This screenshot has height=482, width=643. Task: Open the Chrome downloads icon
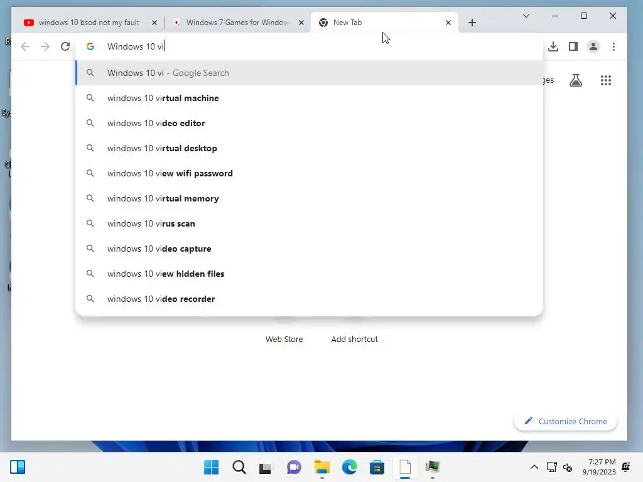tap(553, 46)
